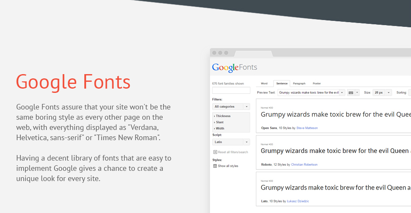
Task: Open the Latin script dropdown
Action: tap(231, 142)
